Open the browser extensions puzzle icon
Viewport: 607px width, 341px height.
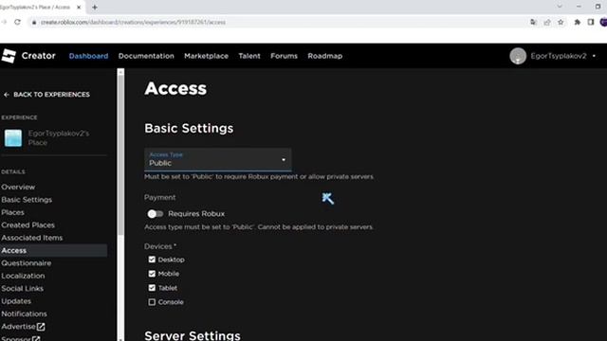(x=578, y=22)
